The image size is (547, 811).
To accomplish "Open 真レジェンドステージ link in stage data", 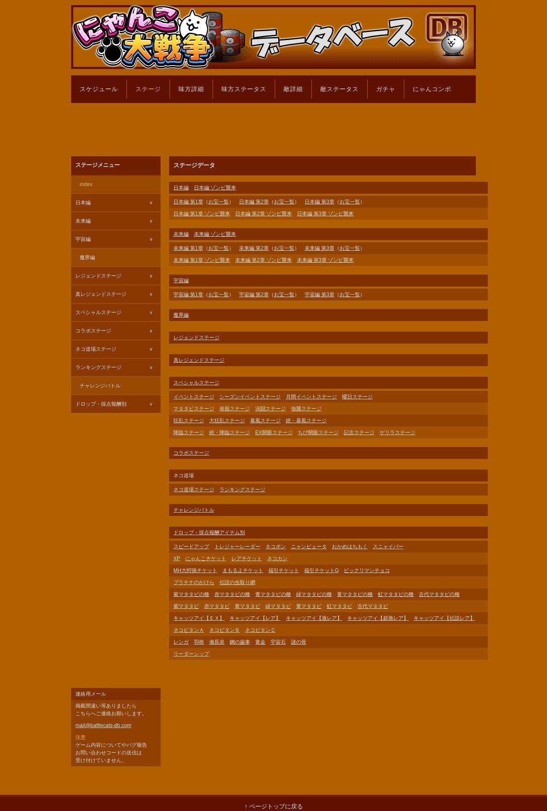I will pos(199,360).
